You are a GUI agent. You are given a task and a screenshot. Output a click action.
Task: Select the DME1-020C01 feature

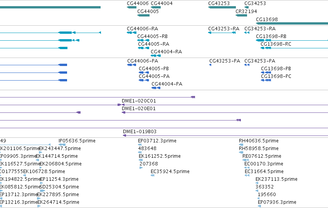[139, 101]
